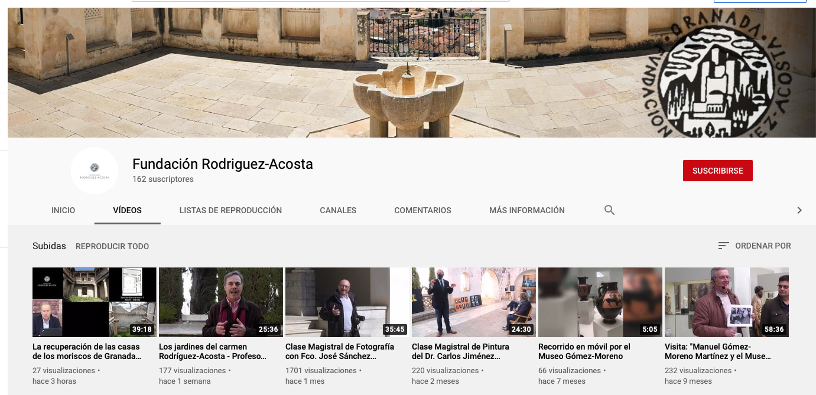Viewport: 816px width, 395px height.
Task: Open the Comentarios tab
Action: [x=422, y=210]
